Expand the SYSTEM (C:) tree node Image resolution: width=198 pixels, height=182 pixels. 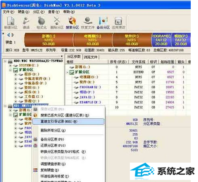(10, 65)
